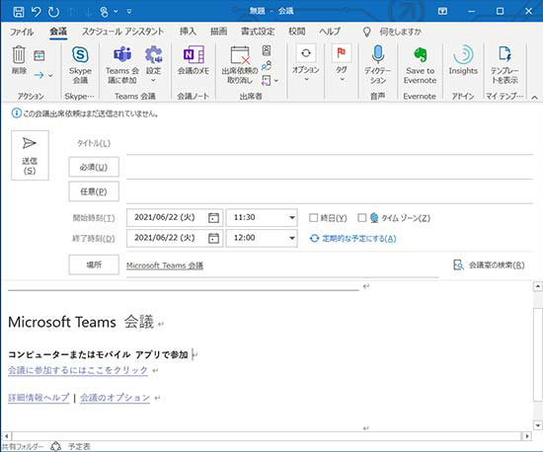Image resolution: width=543 pixels, height=452 pixels.
Task: Click the body scrollbar up arrow
Action: click(538, 286)
